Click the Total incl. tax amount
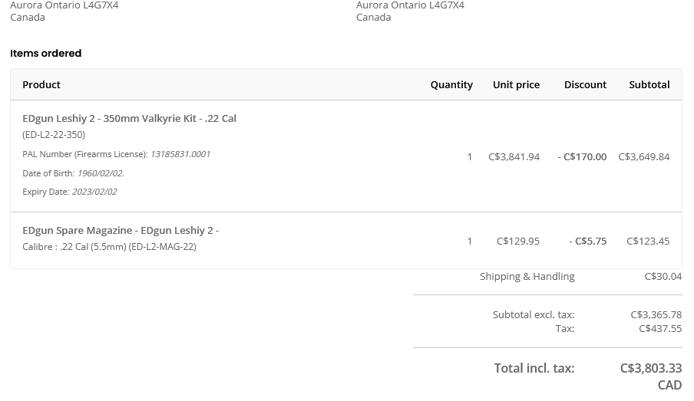This screenshot has width=694, height=401. click(x=651, y=376)
